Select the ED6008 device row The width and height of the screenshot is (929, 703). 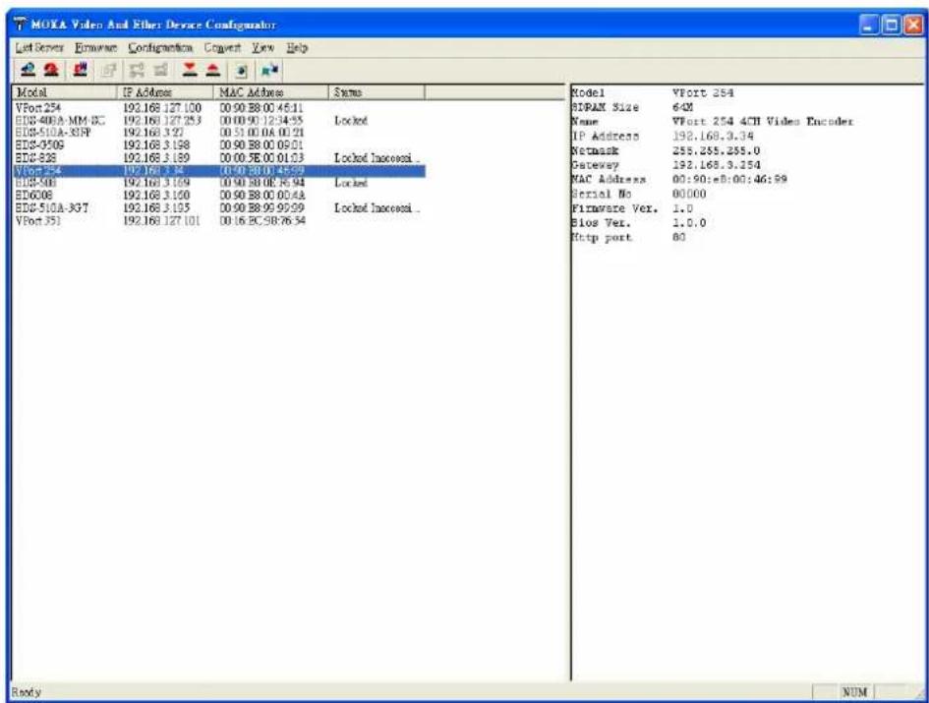point(219,196)
